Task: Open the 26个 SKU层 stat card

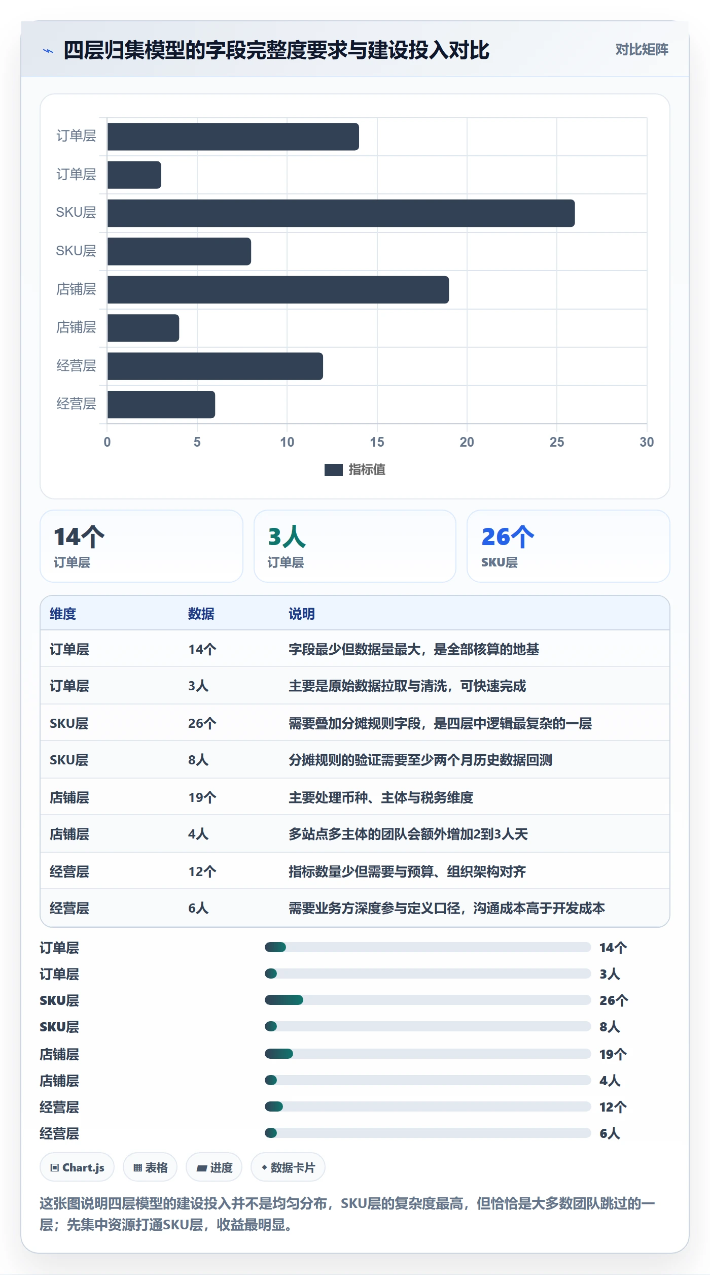Action: (x=568, y=546)
